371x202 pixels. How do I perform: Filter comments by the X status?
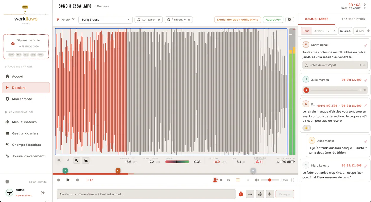334,31
